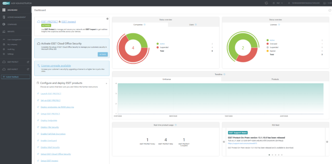Open License upgrade available link
The width and height of the screenshot is (332, 164).
point(56,66)
